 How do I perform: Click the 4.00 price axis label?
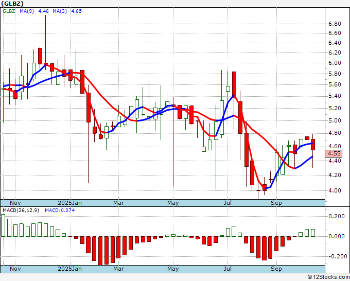click(x=335, y=190)
